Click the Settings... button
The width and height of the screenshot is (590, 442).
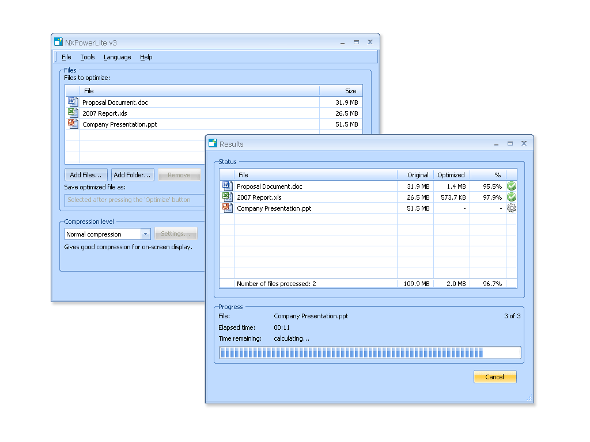176,234
